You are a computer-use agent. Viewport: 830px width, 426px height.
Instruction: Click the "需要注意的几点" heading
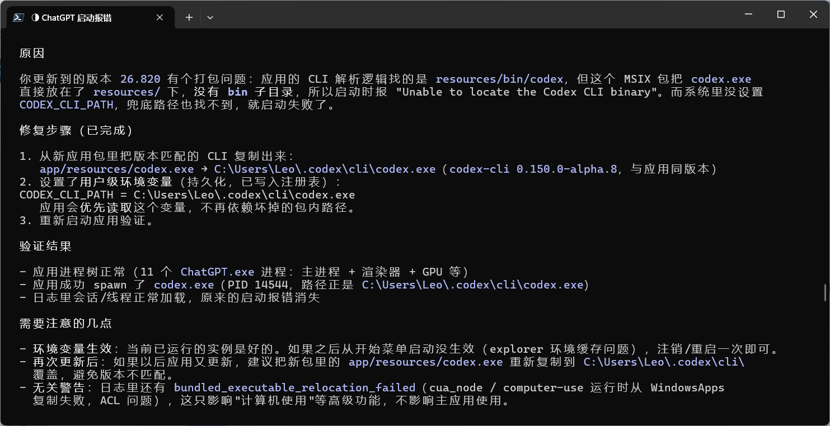point(65,323)
